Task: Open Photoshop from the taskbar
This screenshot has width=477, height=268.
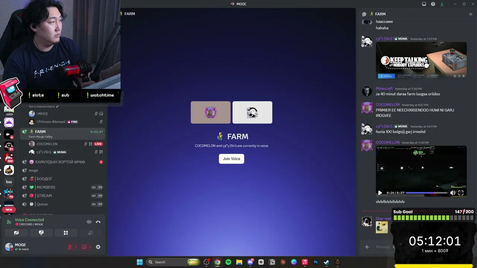Action: pyautogui.click(x=316, y=262)
